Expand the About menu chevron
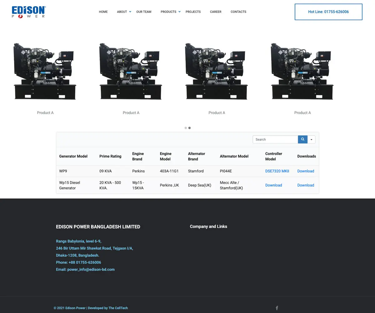Image resolution: width=375 pixels, height=313 pixels. coord(130,12)
